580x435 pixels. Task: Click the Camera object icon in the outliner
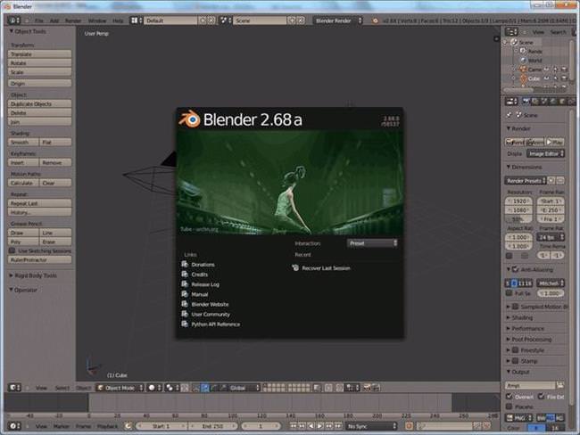[523, 70]
